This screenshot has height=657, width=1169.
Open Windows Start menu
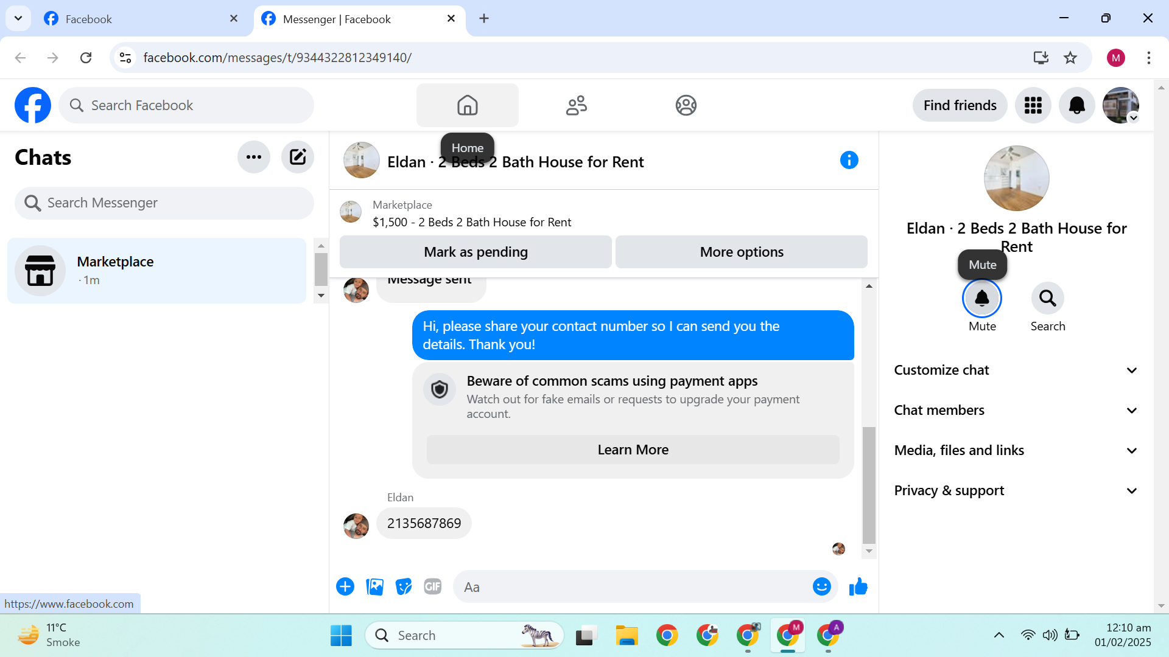point(341,636)
